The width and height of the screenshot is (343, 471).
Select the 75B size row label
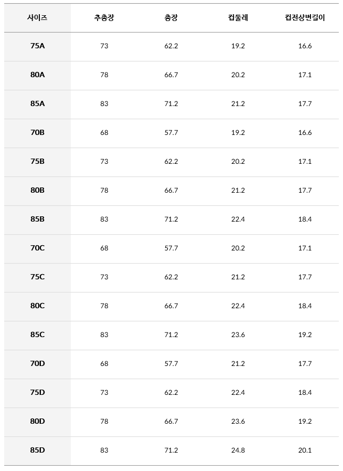37,161
